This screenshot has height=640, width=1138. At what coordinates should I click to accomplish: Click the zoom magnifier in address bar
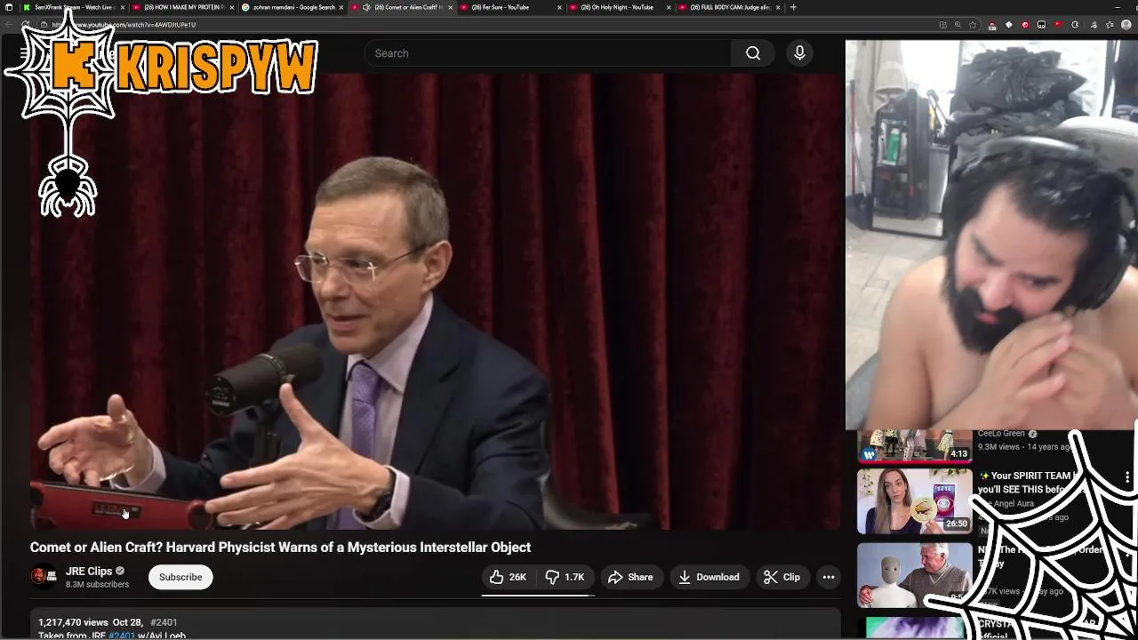(x=958, y=25)
